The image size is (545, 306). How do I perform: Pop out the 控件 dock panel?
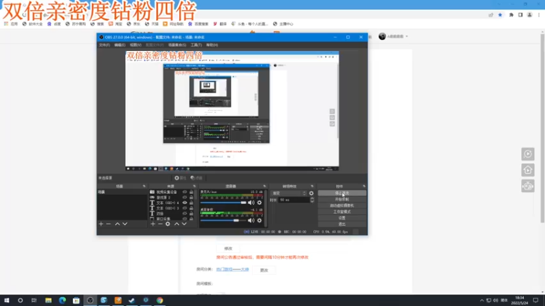[364, 186]
